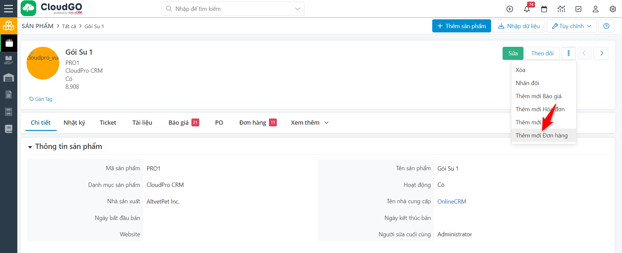Switch to the Ticket tab
This screenshot has height=253, width=622.
tap(108, 123)
